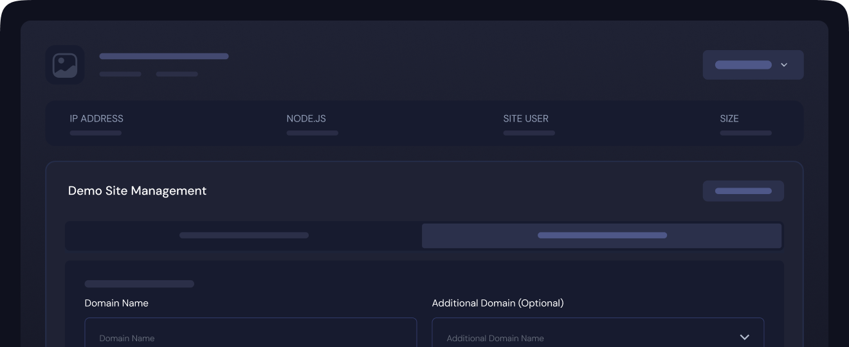The width and height of the screenshot is (849, 347).
Task: Click the IP ADDRESS label
Action: (x=96, y=119)
